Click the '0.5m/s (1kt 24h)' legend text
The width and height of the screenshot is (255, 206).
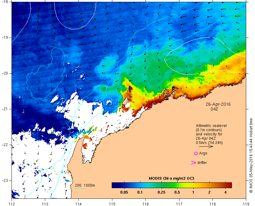[x=209, y=143]
